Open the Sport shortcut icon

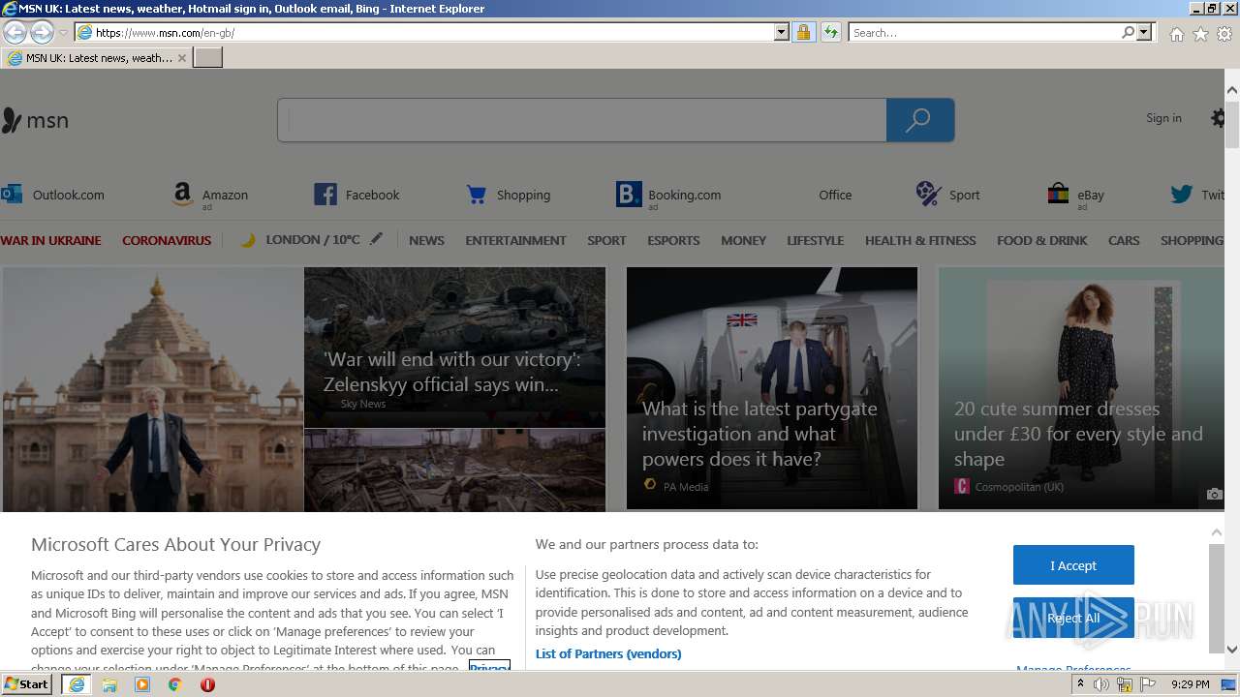click(x=929, y=195)
